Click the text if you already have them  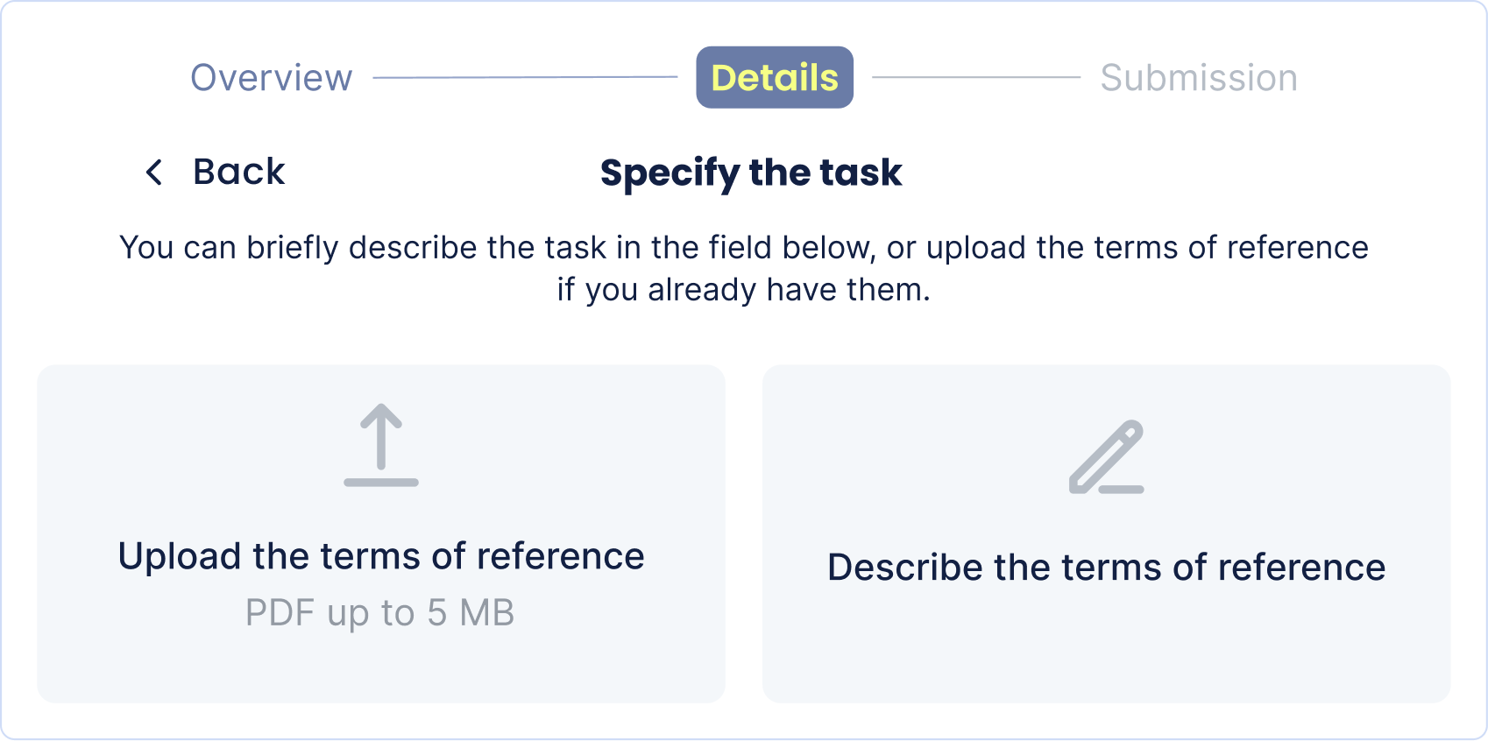tap(743, 290)
